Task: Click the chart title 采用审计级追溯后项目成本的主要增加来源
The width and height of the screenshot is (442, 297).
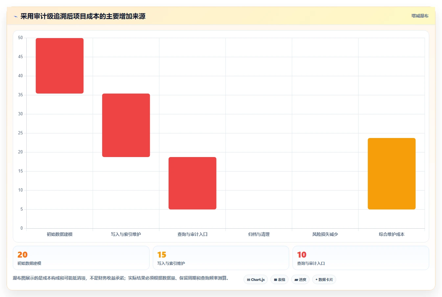Action: [83, 16]
